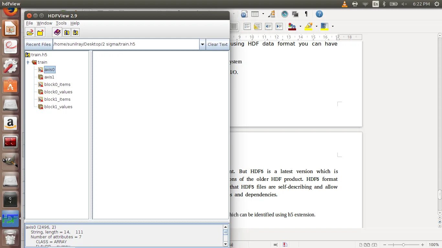Open the File menu in HDFView
The height and width of the screenshot is (248, 442).
point(29,23)
